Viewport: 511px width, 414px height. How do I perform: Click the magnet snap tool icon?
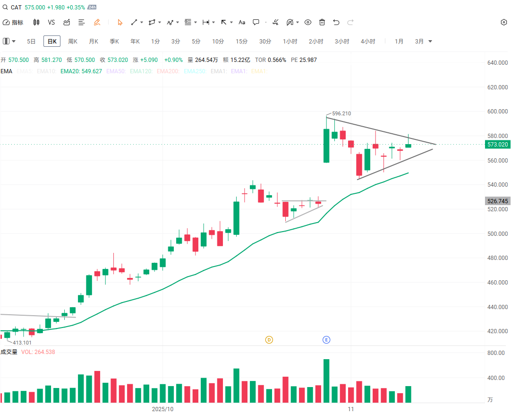tap(290, 22)
